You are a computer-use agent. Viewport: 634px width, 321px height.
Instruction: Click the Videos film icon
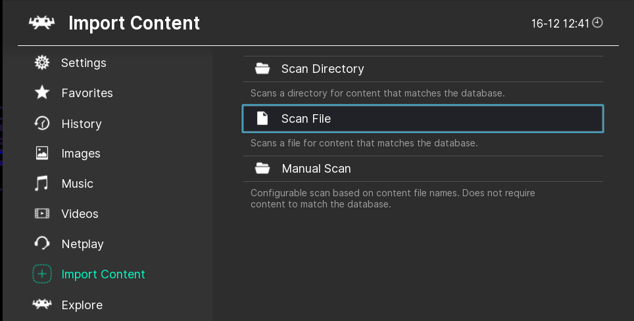point(42,214)
